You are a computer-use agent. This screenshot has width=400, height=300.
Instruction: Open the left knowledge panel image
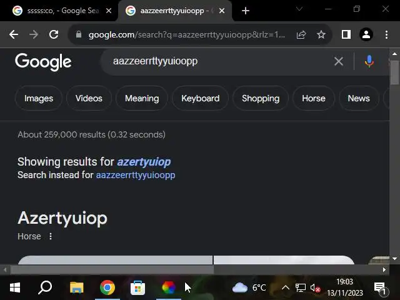coord(115,260)
